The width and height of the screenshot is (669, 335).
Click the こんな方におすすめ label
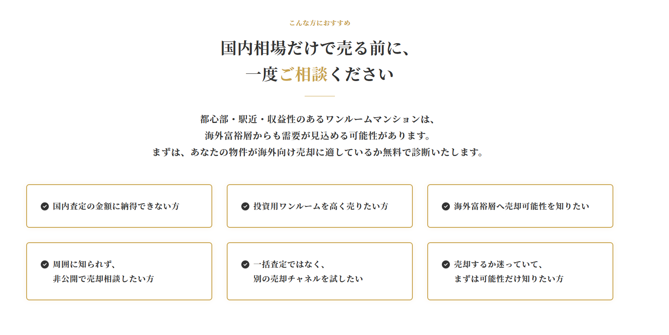click(320, 23)
